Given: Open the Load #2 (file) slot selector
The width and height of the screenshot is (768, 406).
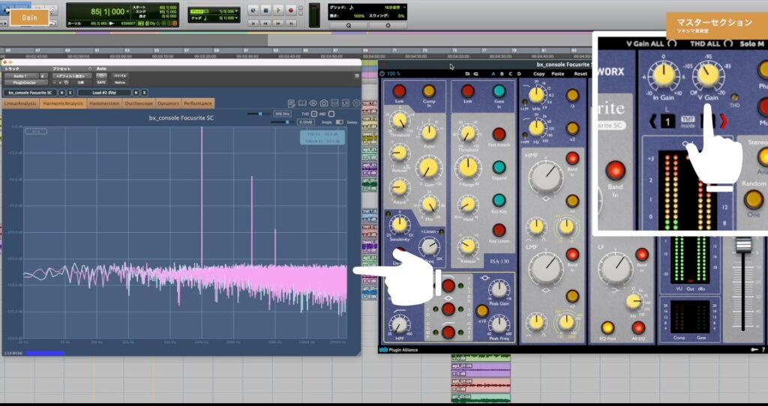Looking at the screenshot, I should [x=104, y=92].
